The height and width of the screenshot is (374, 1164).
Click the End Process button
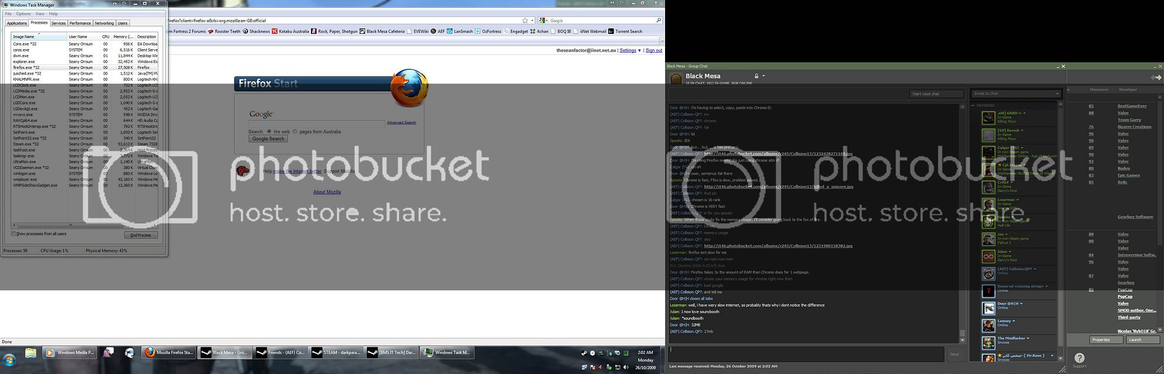141,235
